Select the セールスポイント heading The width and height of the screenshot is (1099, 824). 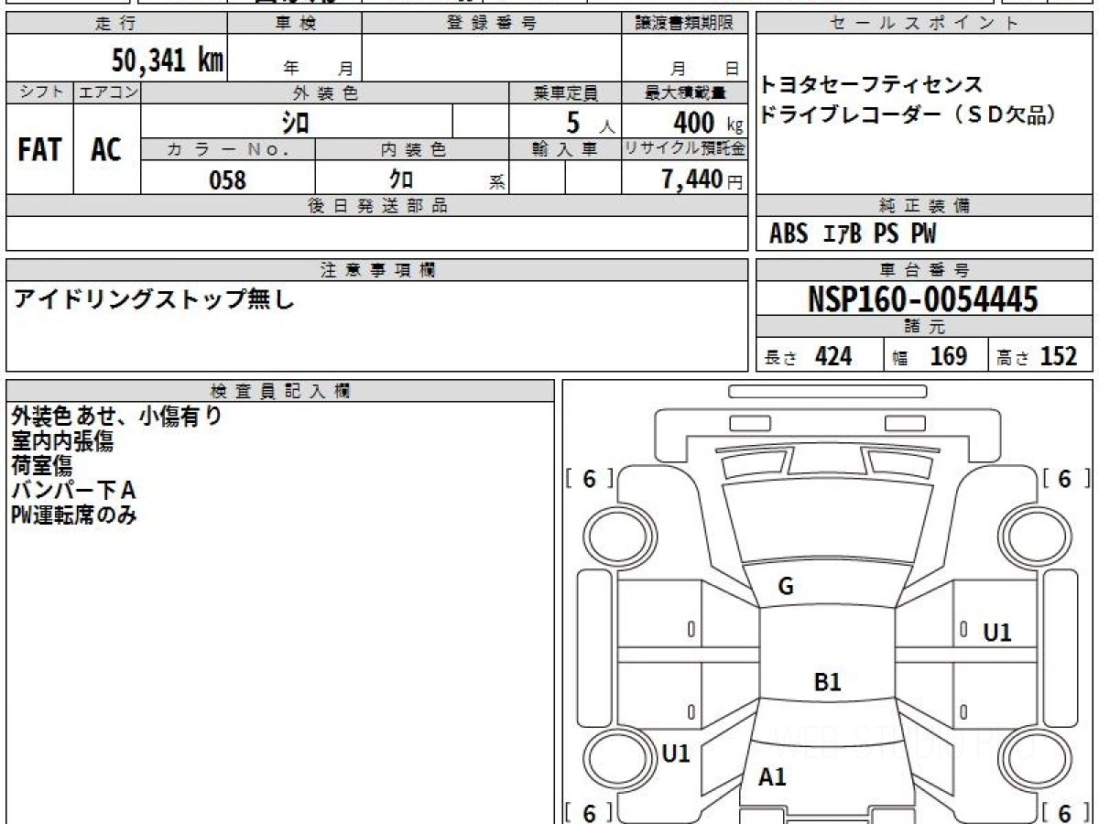[924, 24]
